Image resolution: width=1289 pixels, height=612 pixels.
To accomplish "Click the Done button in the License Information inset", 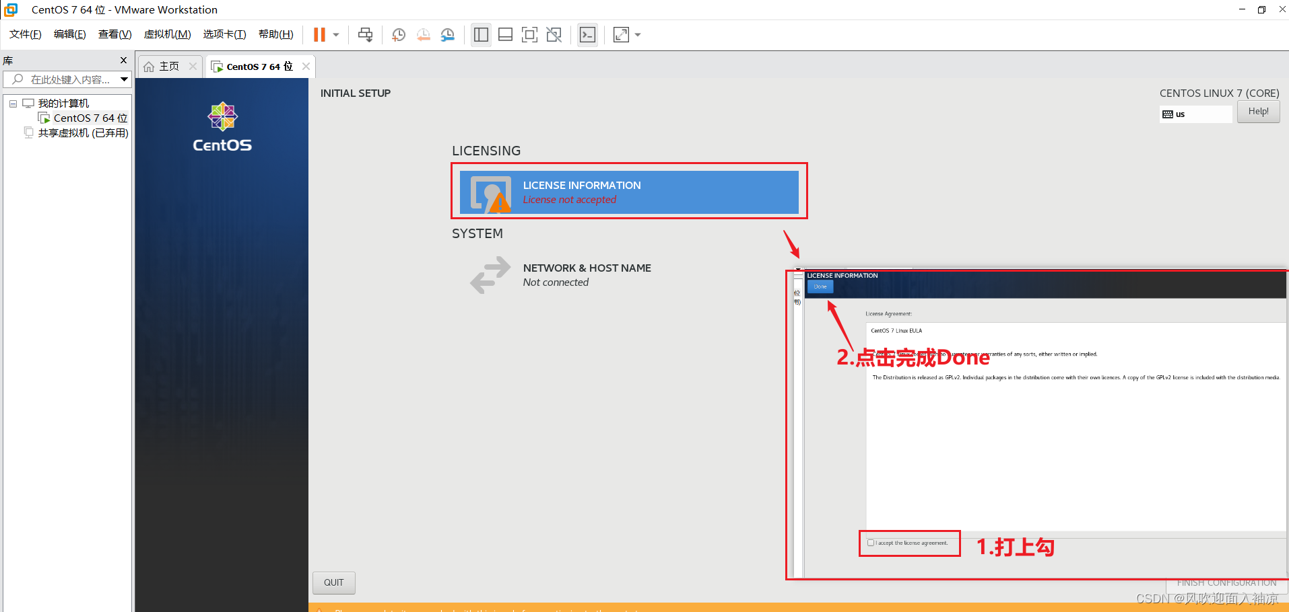I will point(820,286).
